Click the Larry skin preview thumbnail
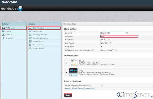Image resolution: width=153 pixels, height=99 pixels. point(74,72)
